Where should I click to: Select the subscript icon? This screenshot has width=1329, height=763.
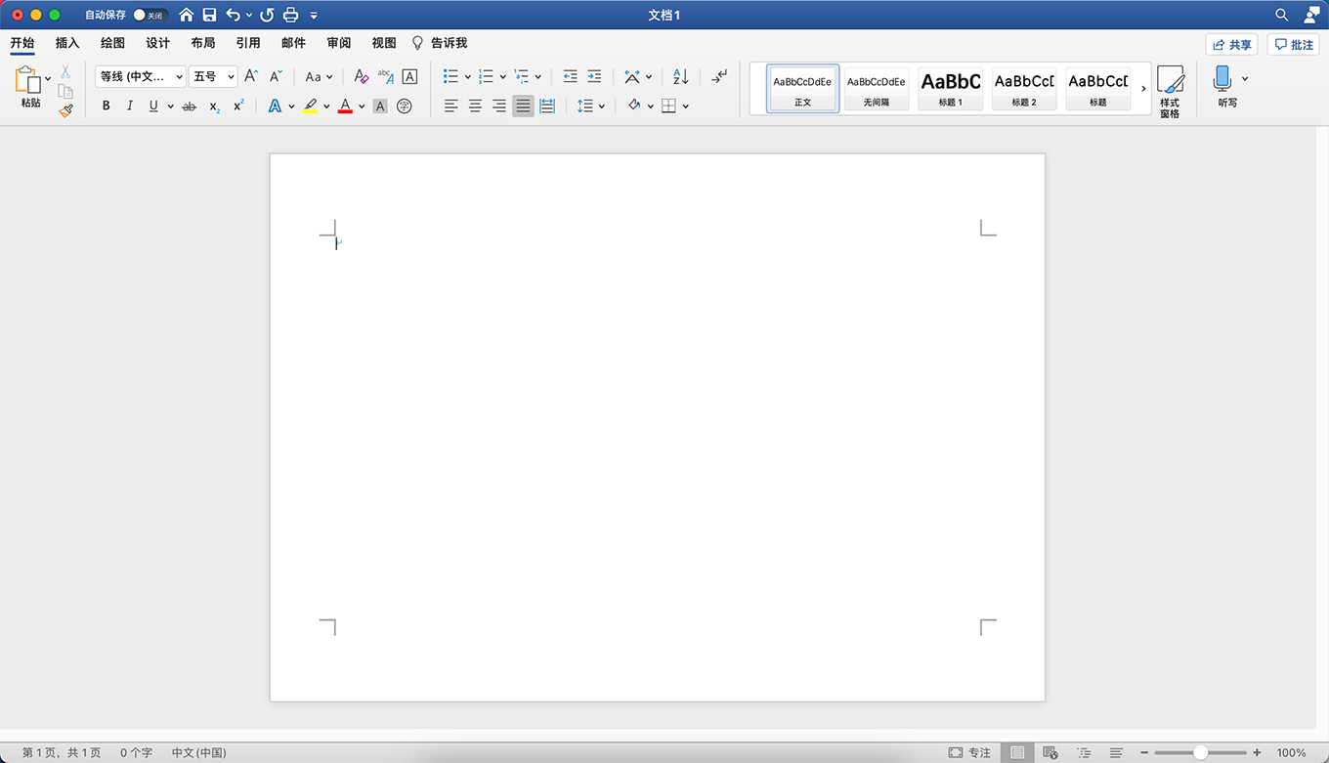[x=213, y=106]
